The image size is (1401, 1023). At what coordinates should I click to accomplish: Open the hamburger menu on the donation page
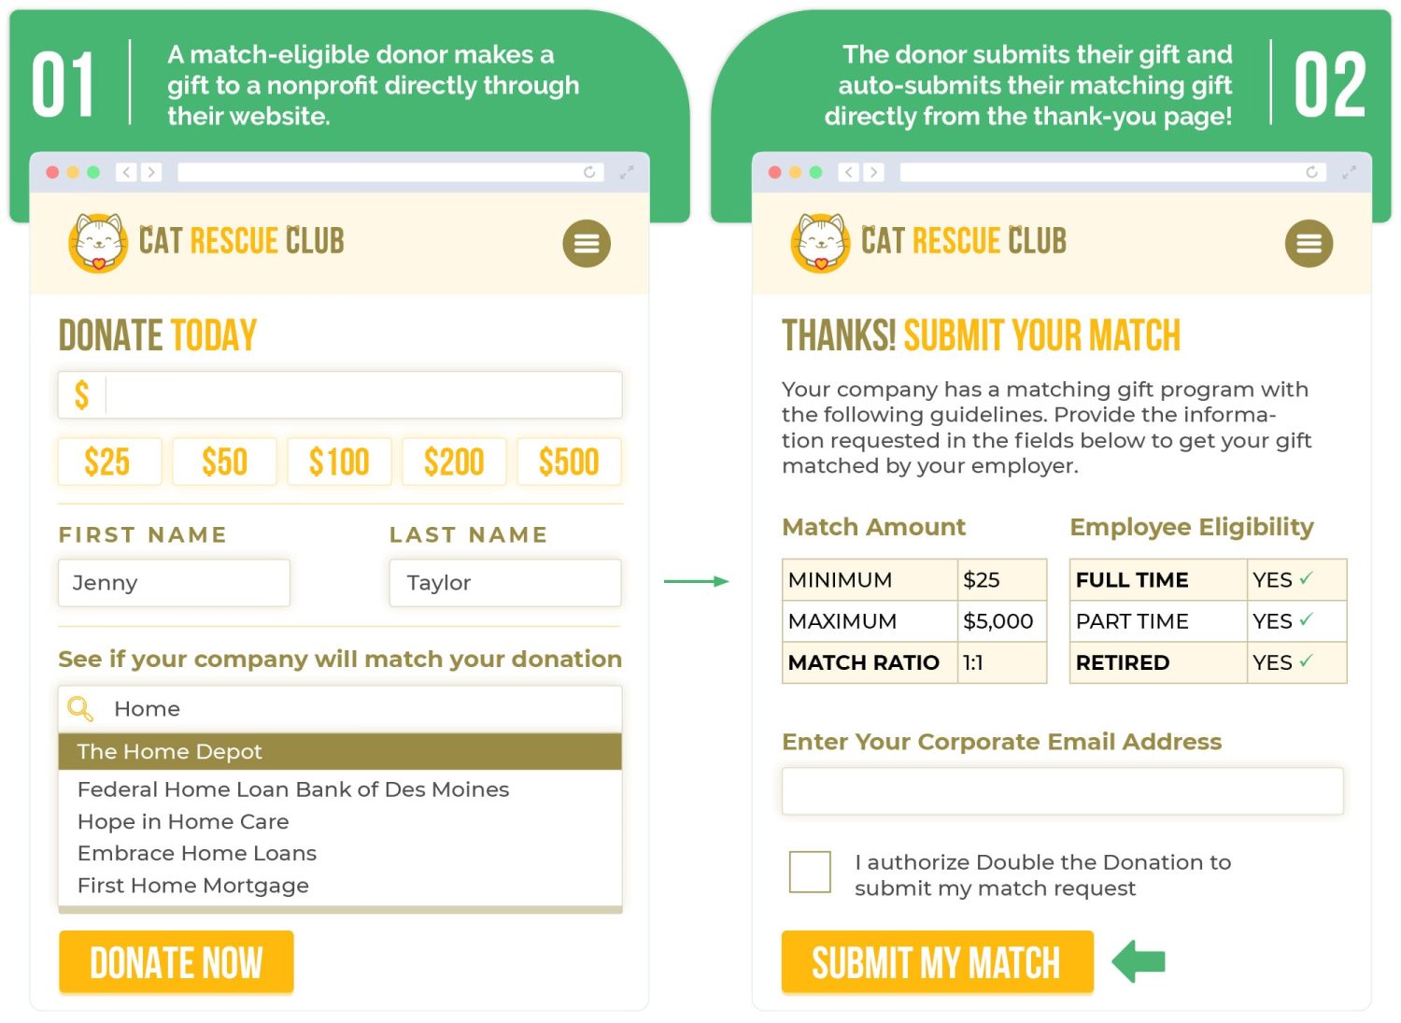(587, 243)
